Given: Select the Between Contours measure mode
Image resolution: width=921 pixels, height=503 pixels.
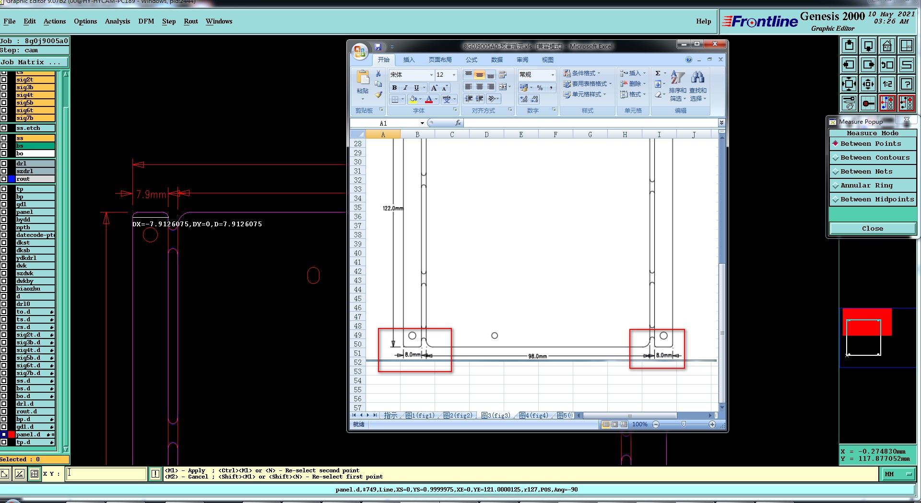Looking at the screenshot, I should 873,157.
